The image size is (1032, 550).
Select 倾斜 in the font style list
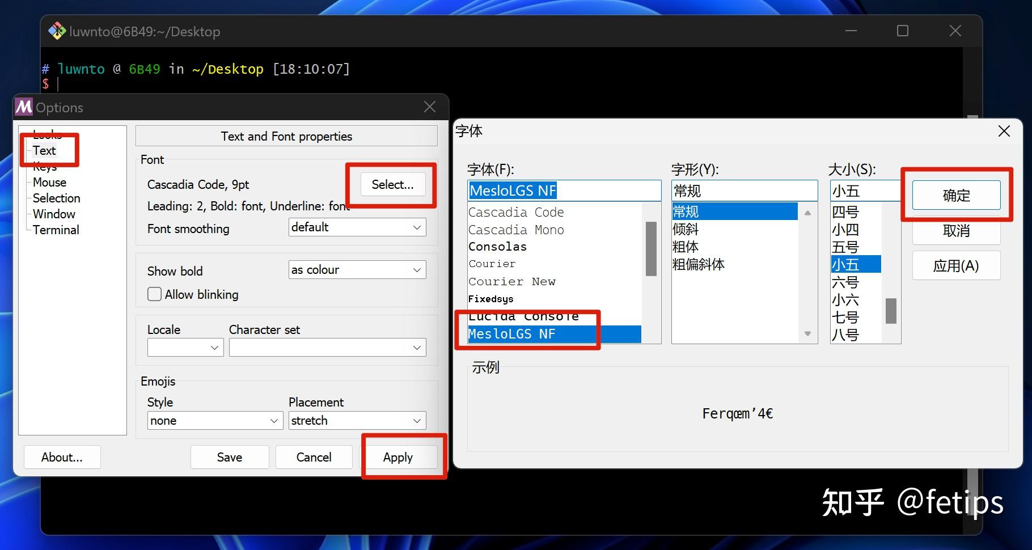(685, 229)
